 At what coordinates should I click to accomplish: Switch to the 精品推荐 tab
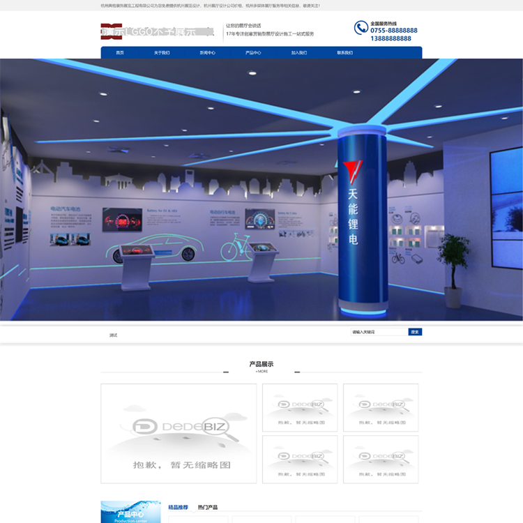coord(178,508)
